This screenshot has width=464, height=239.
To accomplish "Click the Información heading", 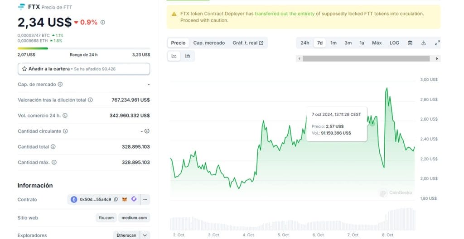I will (x=35, y=186).
